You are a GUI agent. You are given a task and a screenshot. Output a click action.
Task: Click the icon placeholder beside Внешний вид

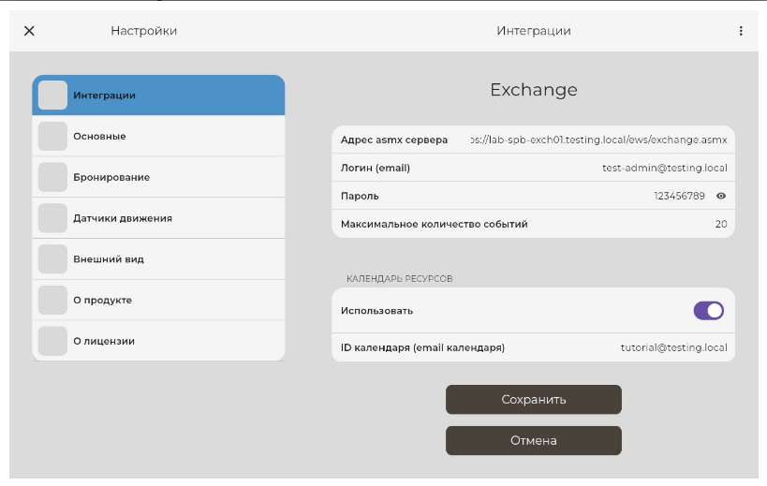52,259
